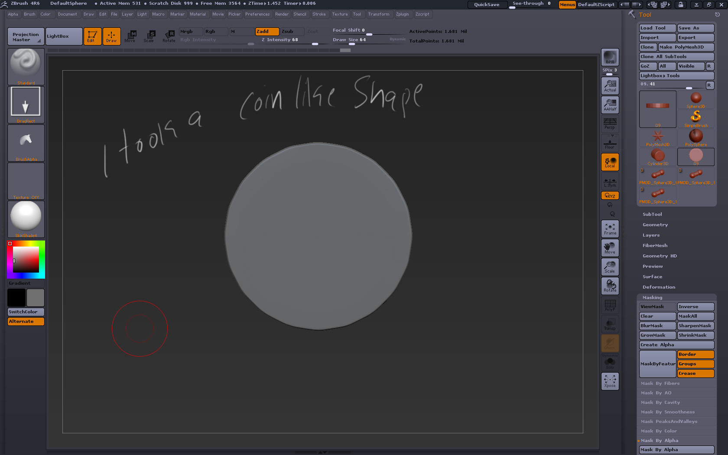Activate the Draw mode button
The image size is (728, 455).
click(111, 36)
